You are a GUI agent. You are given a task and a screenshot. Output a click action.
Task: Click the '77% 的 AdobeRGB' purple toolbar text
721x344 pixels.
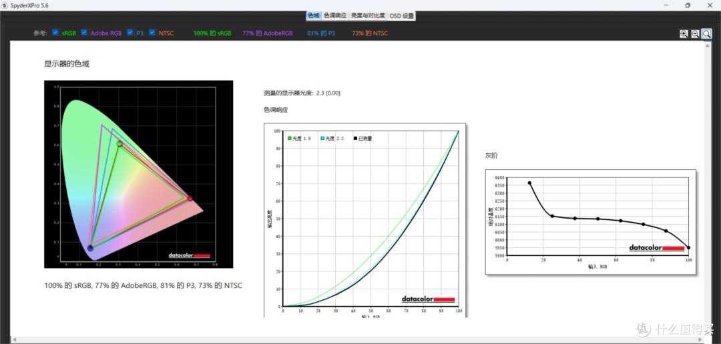[x=268, y=33]
